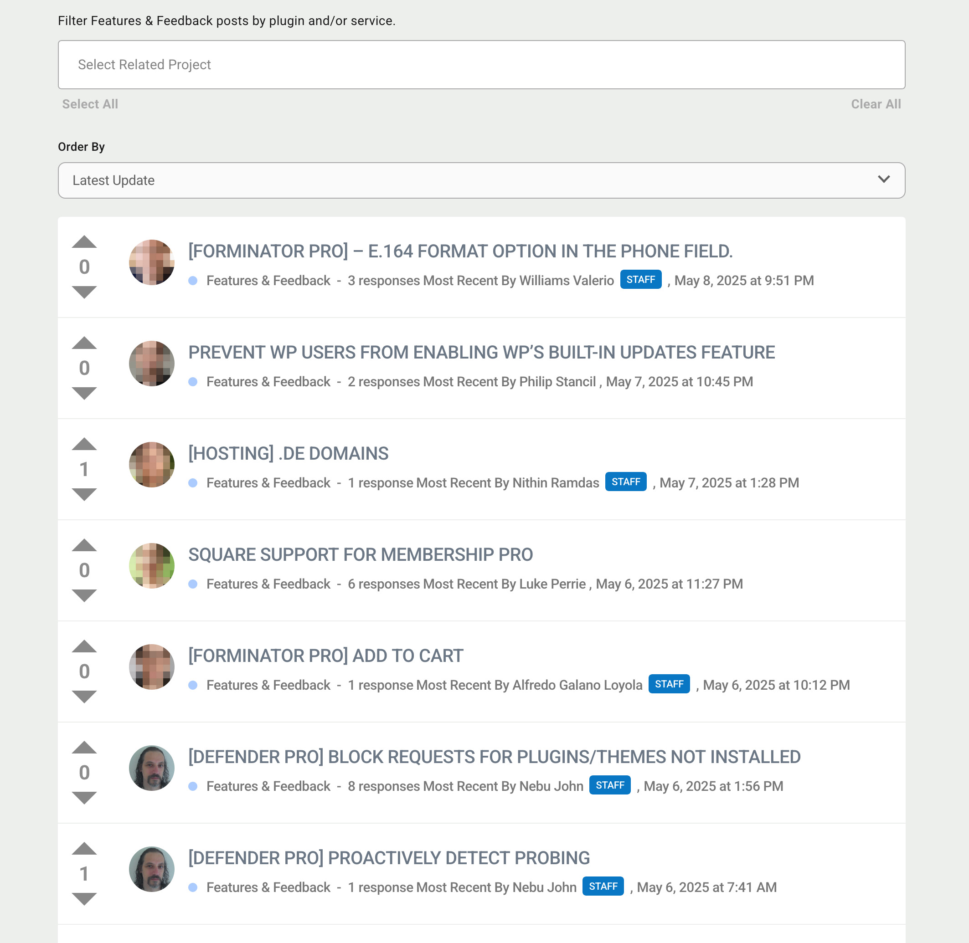This screenshot has width=969, height=943.
Task: Click Features & Feedback category on E.164 post
Action: coord(268,280)
